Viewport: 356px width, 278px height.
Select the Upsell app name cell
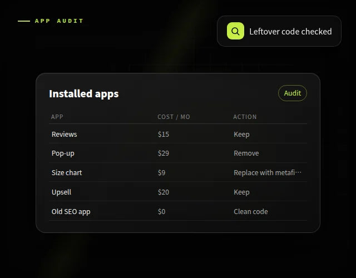pyautogui.click(x=61, y=192)
